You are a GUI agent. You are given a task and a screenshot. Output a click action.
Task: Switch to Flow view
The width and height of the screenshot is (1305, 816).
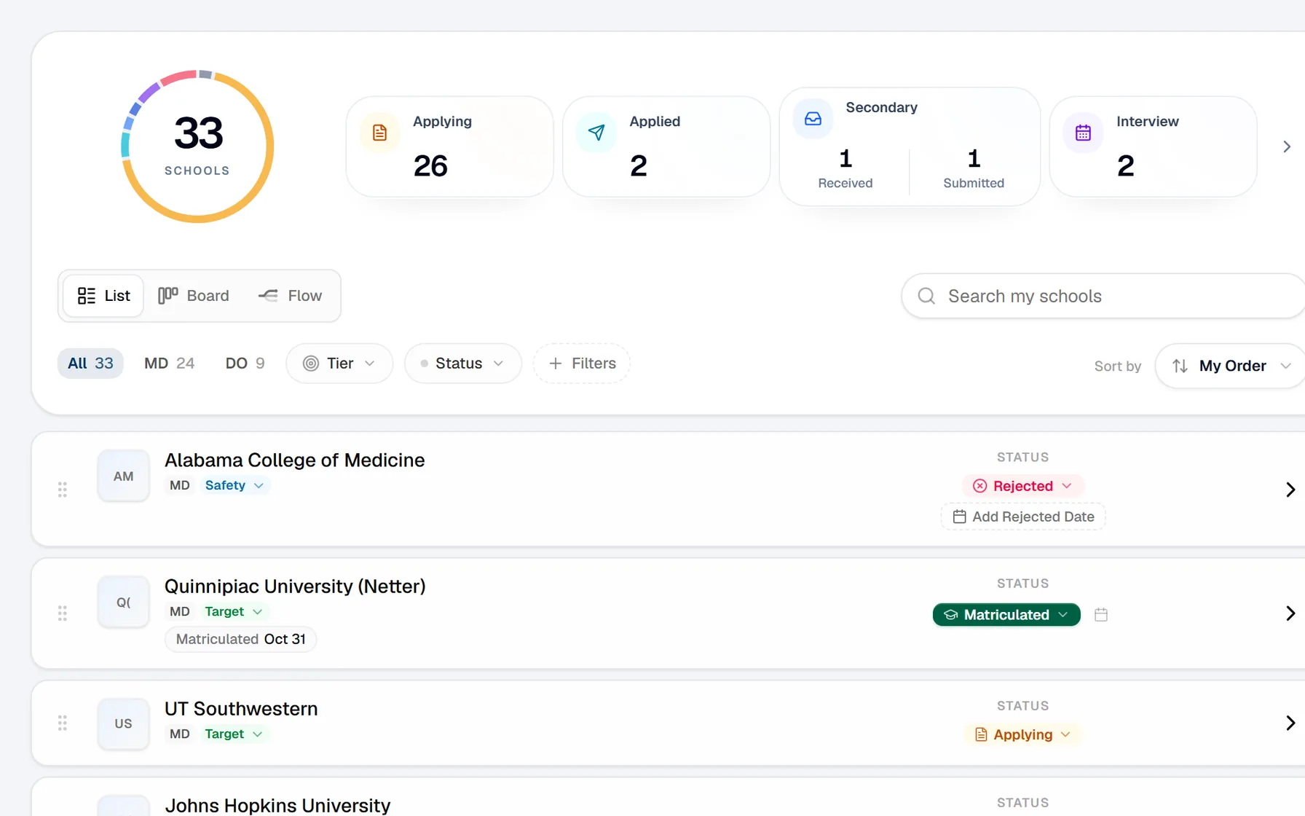(290, 296)
